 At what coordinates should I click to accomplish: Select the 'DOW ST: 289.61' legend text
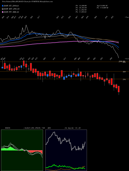pyautogui.click(x=11, y=6)
